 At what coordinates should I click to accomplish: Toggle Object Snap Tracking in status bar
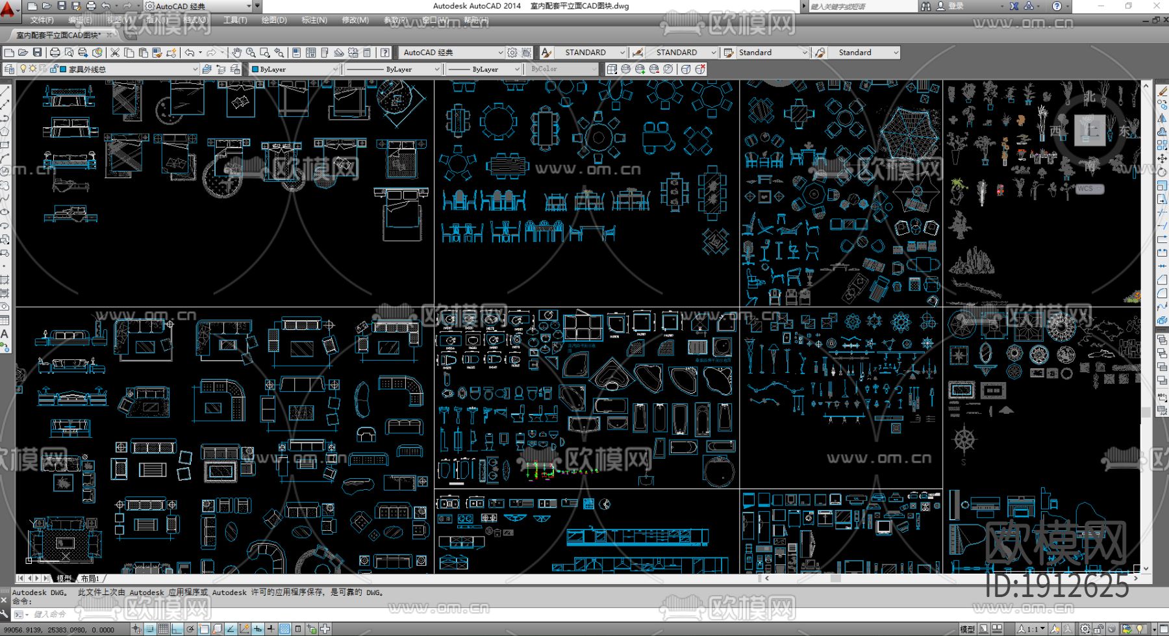pos(231,629)
